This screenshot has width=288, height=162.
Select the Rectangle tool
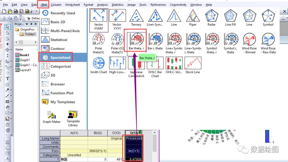(x=7, y=101)
